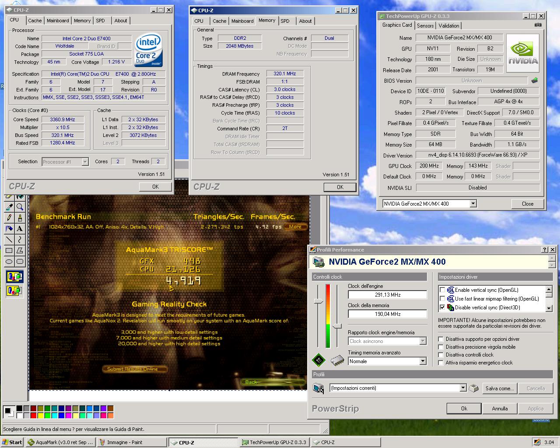Check Disattiva precisione virgola mobile
The image size is (560, 448).
point(441,347)
